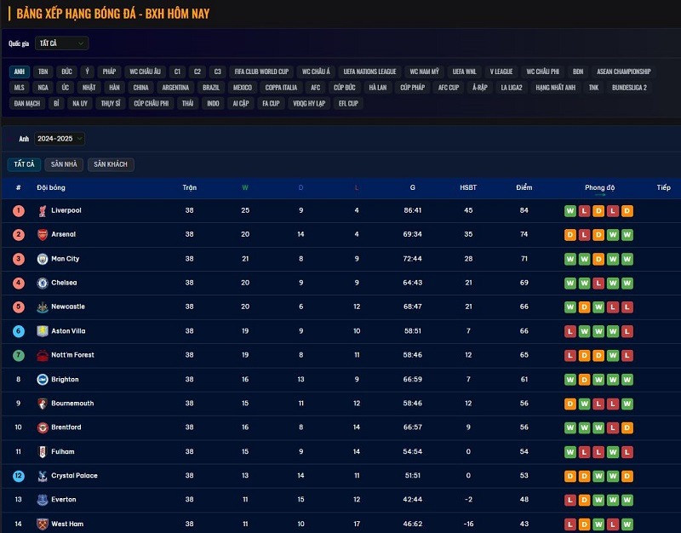Click the Liverpool club crest icon
Viewport: 681px width, 533px height.
pos(42,210)
